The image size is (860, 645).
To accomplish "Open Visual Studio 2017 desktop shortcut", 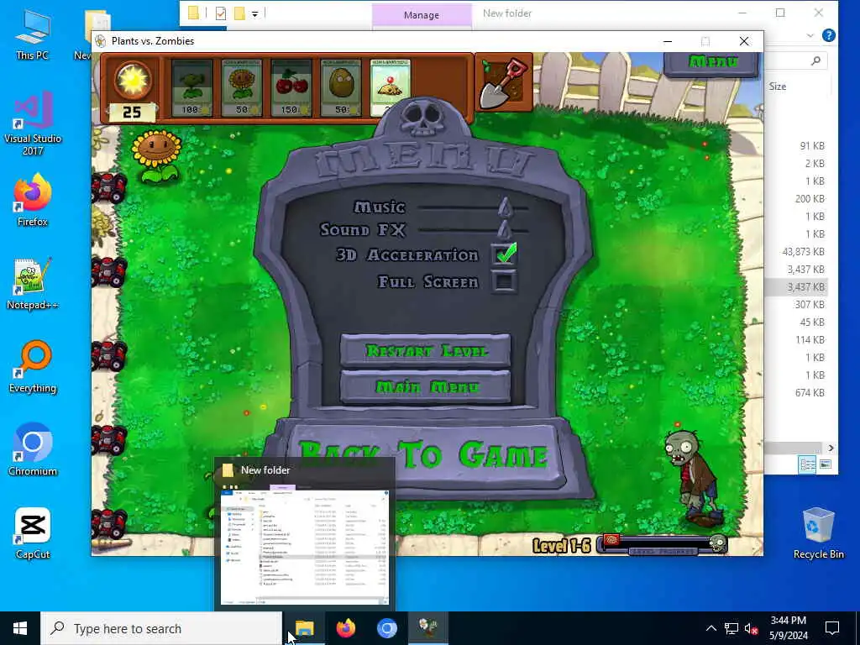I will coord(33,123).
